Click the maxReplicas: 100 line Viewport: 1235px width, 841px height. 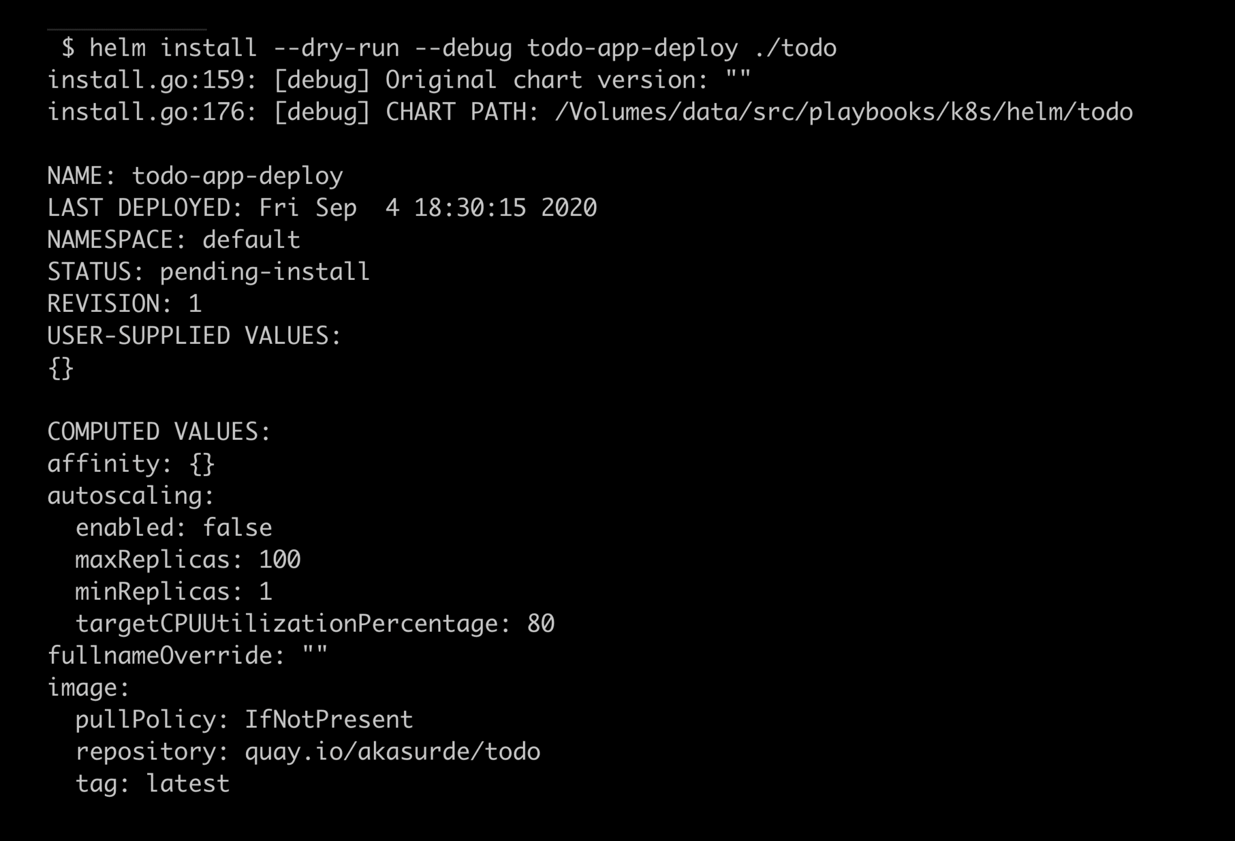pyautogui.click(x=188, y=560)
